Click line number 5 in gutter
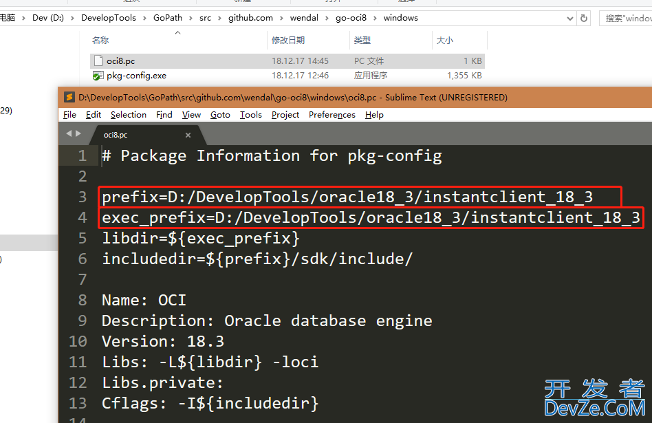Viewport: 652px width, 423px height. (83, 239)
